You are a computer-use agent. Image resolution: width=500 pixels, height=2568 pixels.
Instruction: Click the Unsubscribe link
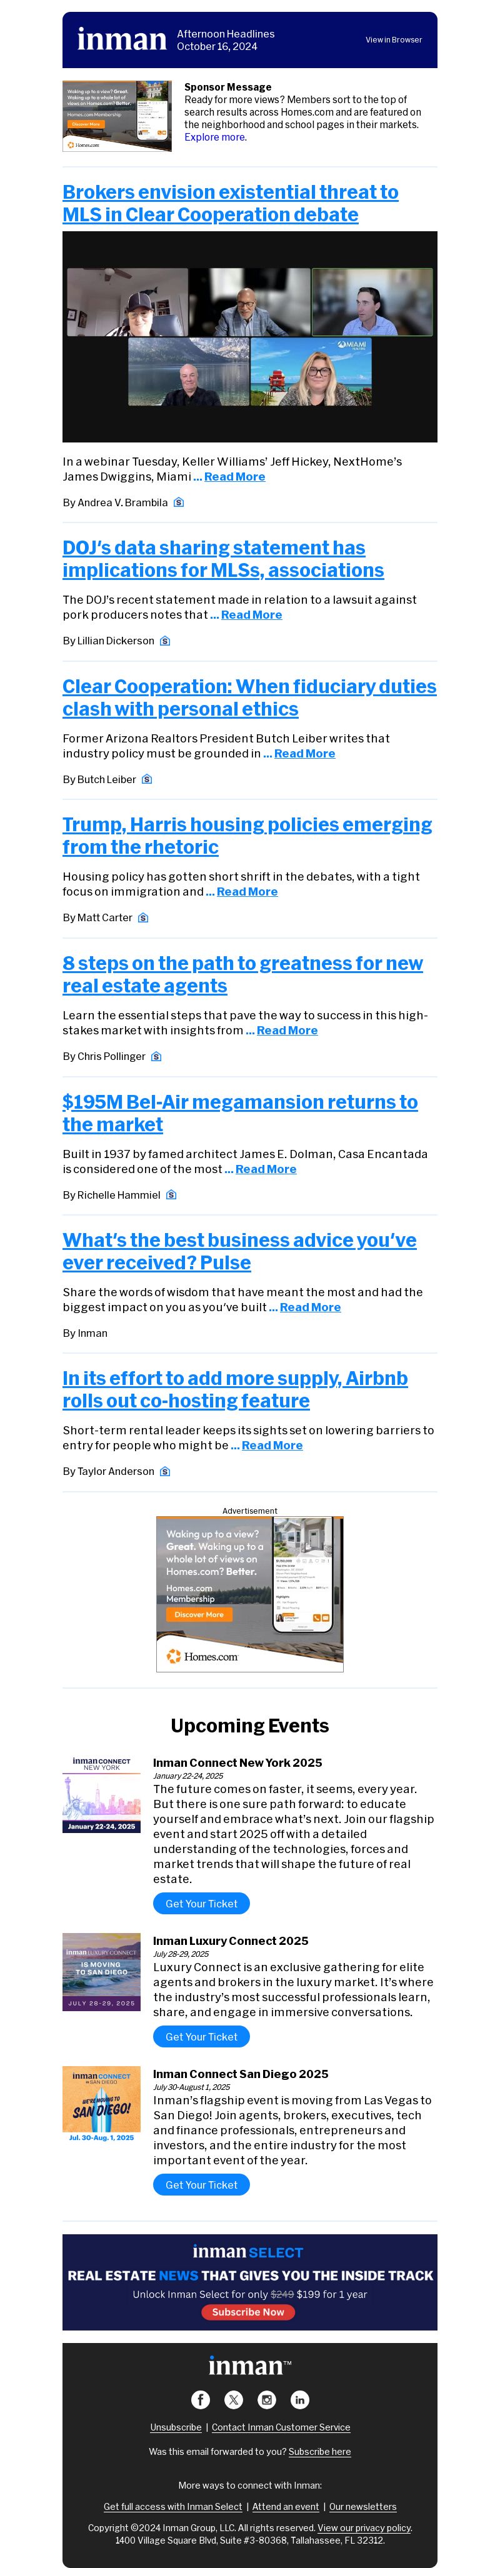pyautogui.click(x=175, y=2427)
